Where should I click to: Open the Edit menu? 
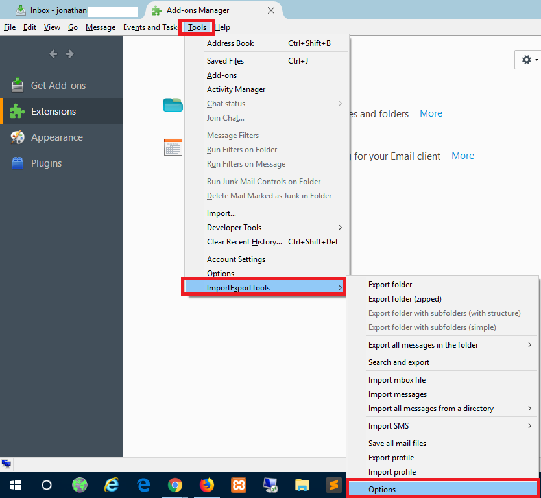coord(30,27)
